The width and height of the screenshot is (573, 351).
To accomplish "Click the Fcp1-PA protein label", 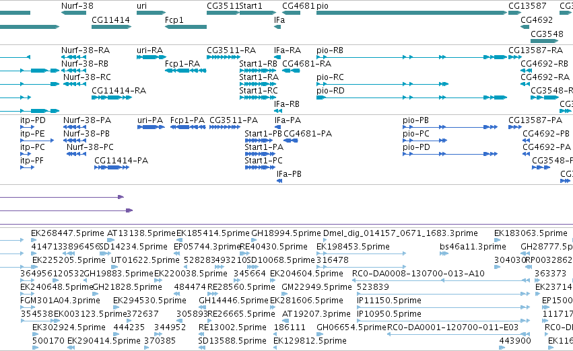I will (187, 120).
